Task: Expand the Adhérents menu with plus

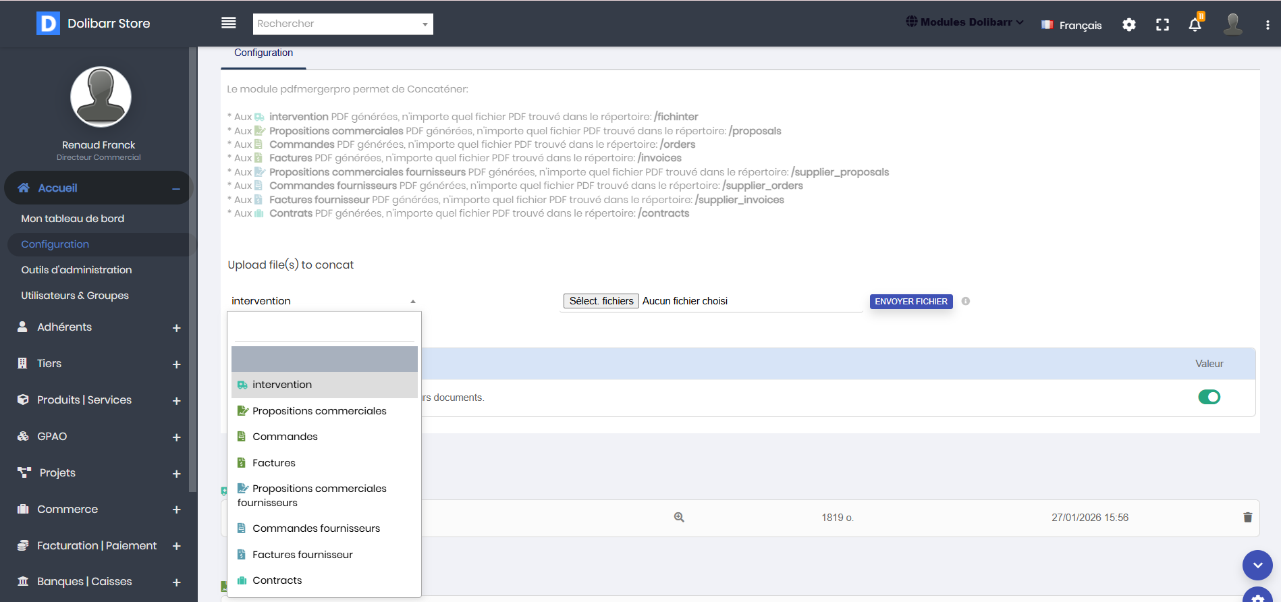Action: coord(177,328)
